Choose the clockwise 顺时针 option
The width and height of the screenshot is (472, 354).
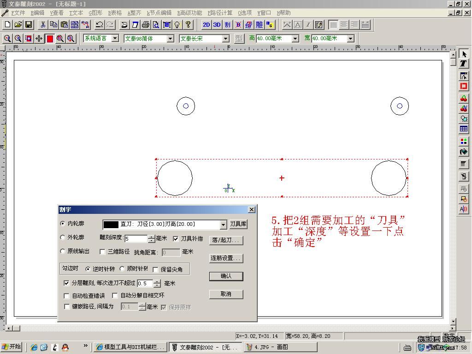click(x=122, y=269)
